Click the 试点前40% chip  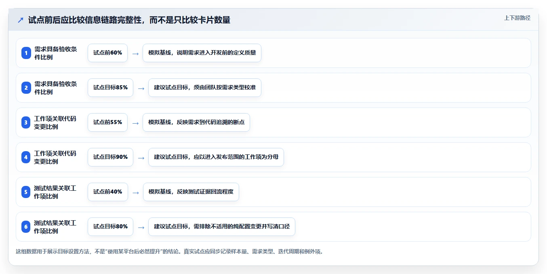click(x=107, y=192)
